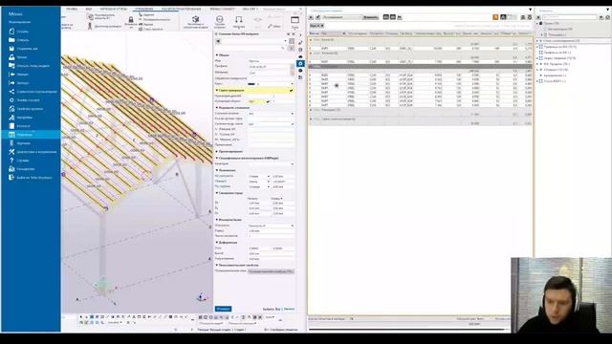Click side pane icon below highlighted one
The width and height of the screenshot is (612, 344).
point(300,70)
